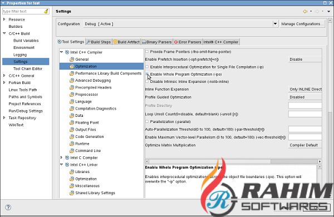334x217 pixels.
Task: Select Paths and Symbols in the left tree
Action: tap(25, 97)
